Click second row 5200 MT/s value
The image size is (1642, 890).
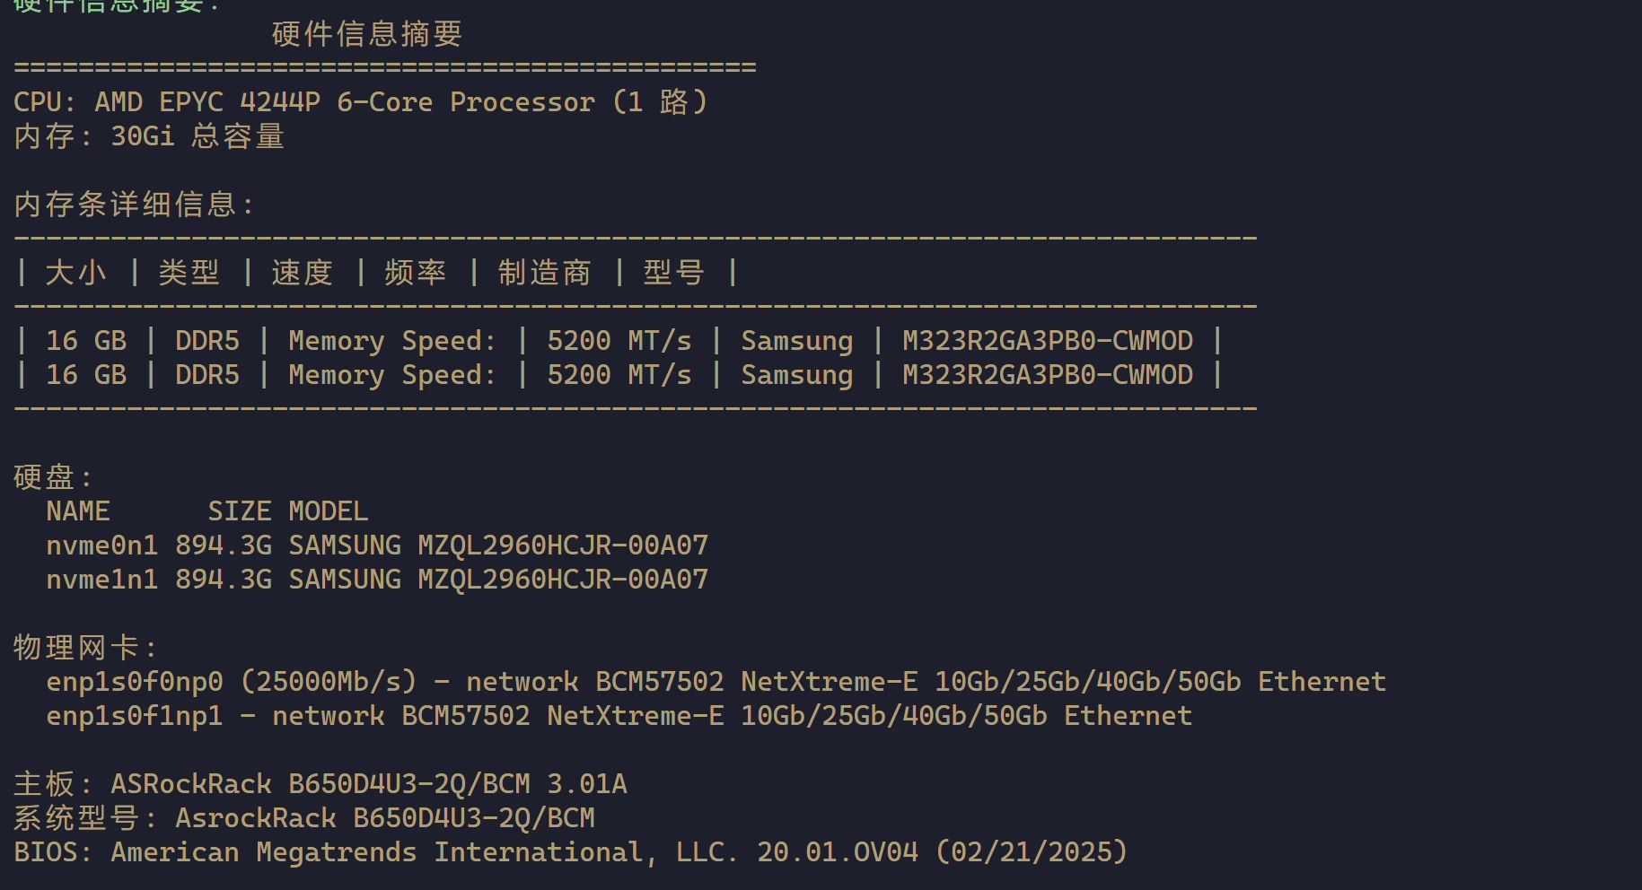(619, 375)
